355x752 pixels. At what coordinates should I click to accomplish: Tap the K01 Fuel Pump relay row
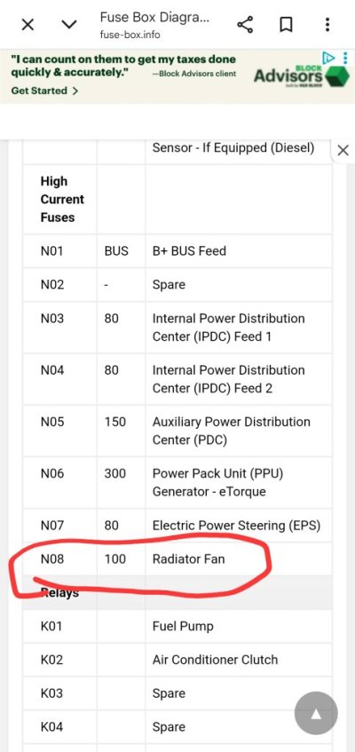tap(177, 626)
